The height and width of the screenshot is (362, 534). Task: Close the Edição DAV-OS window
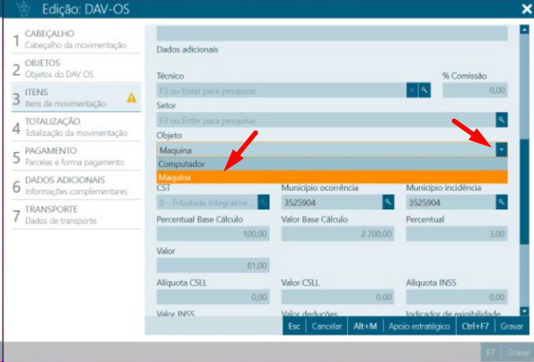pyautogui.click(x=525, y=9)
